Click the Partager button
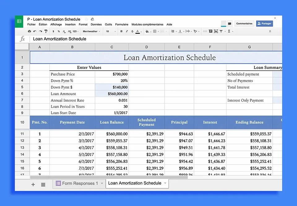Viewport: 297px width, 206px height. point(264,24)
